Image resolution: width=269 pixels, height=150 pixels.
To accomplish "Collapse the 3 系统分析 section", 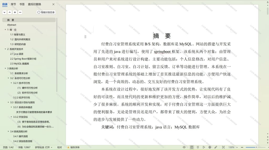I will click(x=5, y=69).
